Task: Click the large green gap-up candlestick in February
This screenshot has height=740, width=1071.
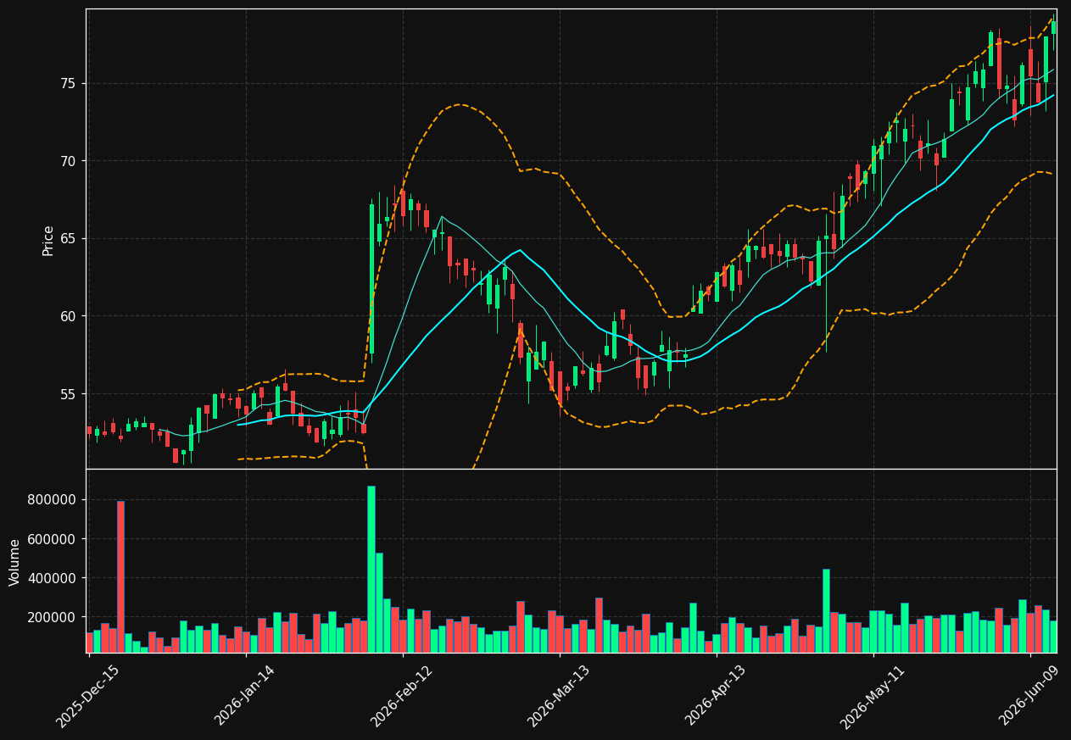Action: 371,279
